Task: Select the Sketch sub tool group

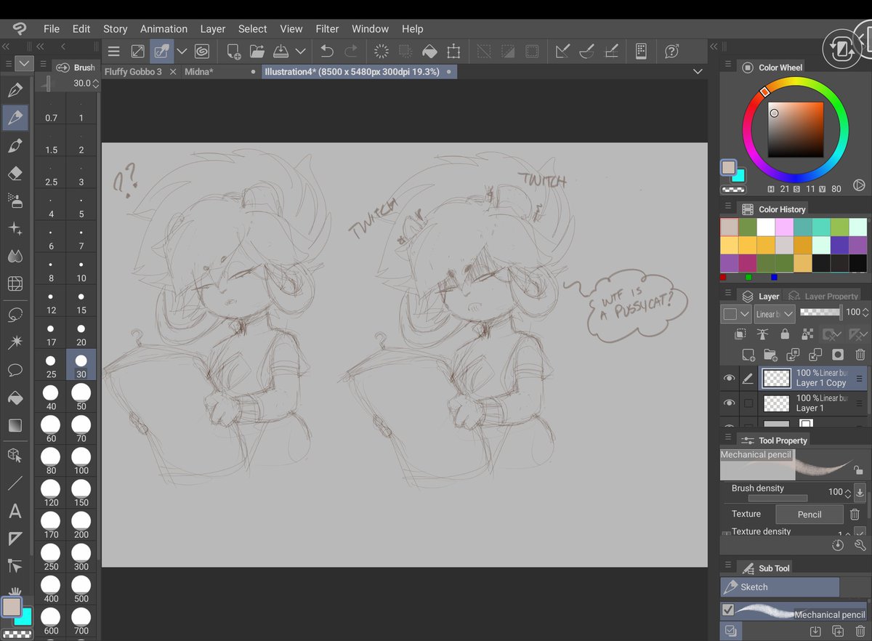Action: pos(780,586)
